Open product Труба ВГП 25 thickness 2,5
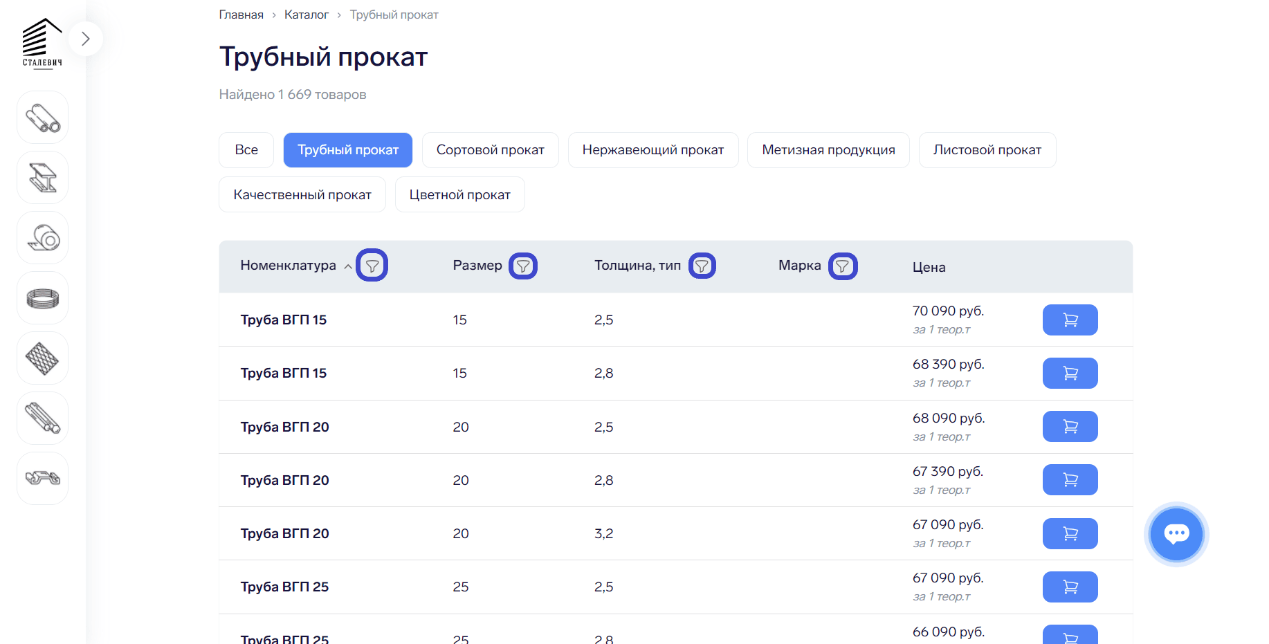 (x=284, y=587)
